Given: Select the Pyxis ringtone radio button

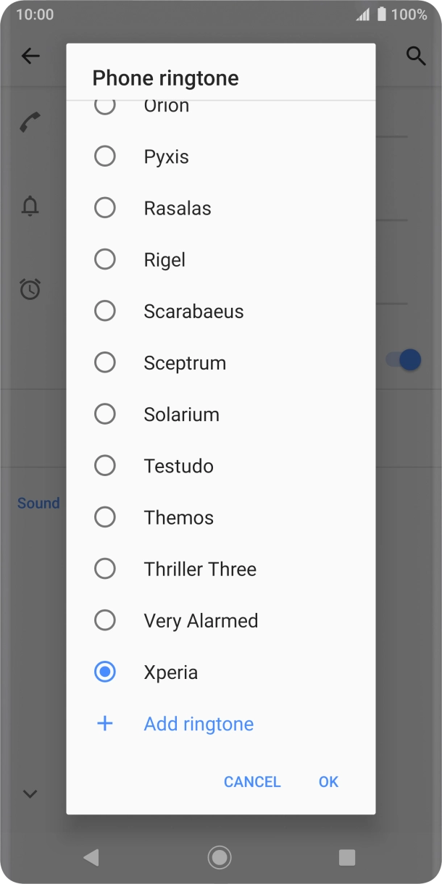Looking at the screenshot, I should [105, 155].
